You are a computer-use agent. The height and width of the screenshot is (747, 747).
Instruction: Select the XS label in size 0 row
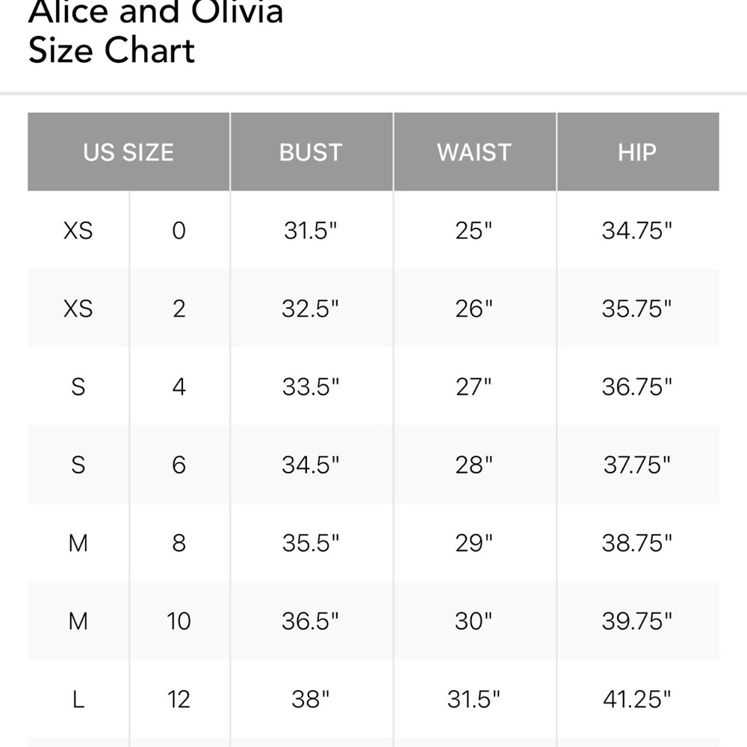click(78, 231)
